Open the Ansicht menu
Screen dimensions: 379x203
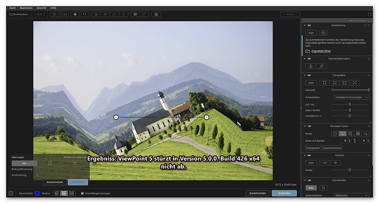tap(41, 8)
